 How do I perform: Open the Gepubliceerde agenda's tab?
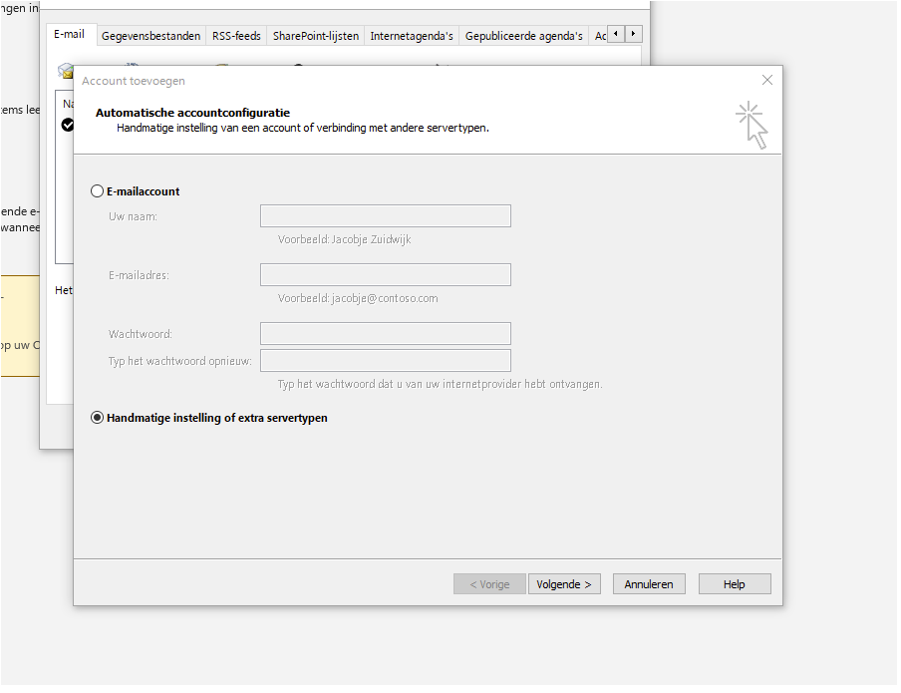pyautogui.click(x=523, y=36)
